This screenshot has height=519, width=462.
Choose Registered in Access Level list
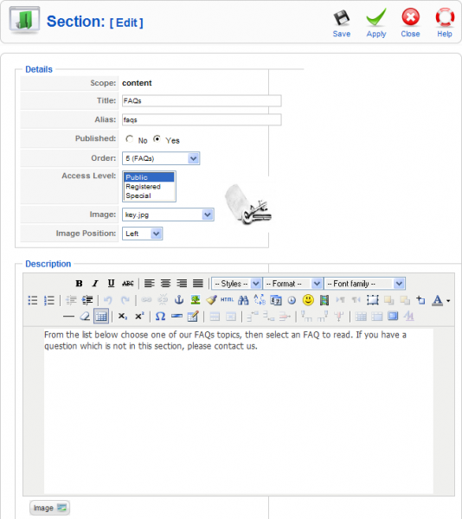pos(149,187)
